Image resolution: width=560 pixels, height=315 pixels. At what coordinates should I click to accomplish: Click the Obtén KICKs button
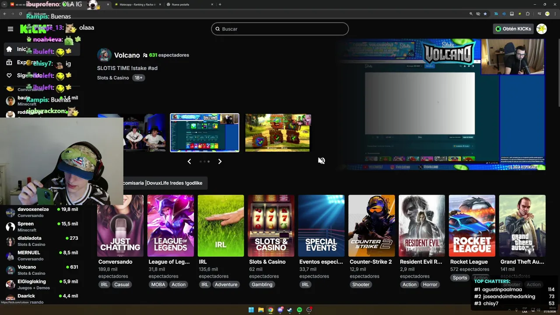(513, 29)
